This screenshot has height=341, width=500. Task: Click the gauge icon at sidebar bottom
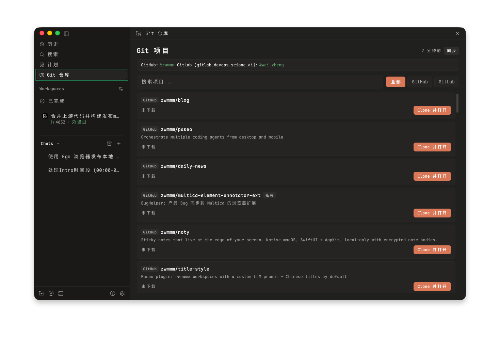coord(51,293)
